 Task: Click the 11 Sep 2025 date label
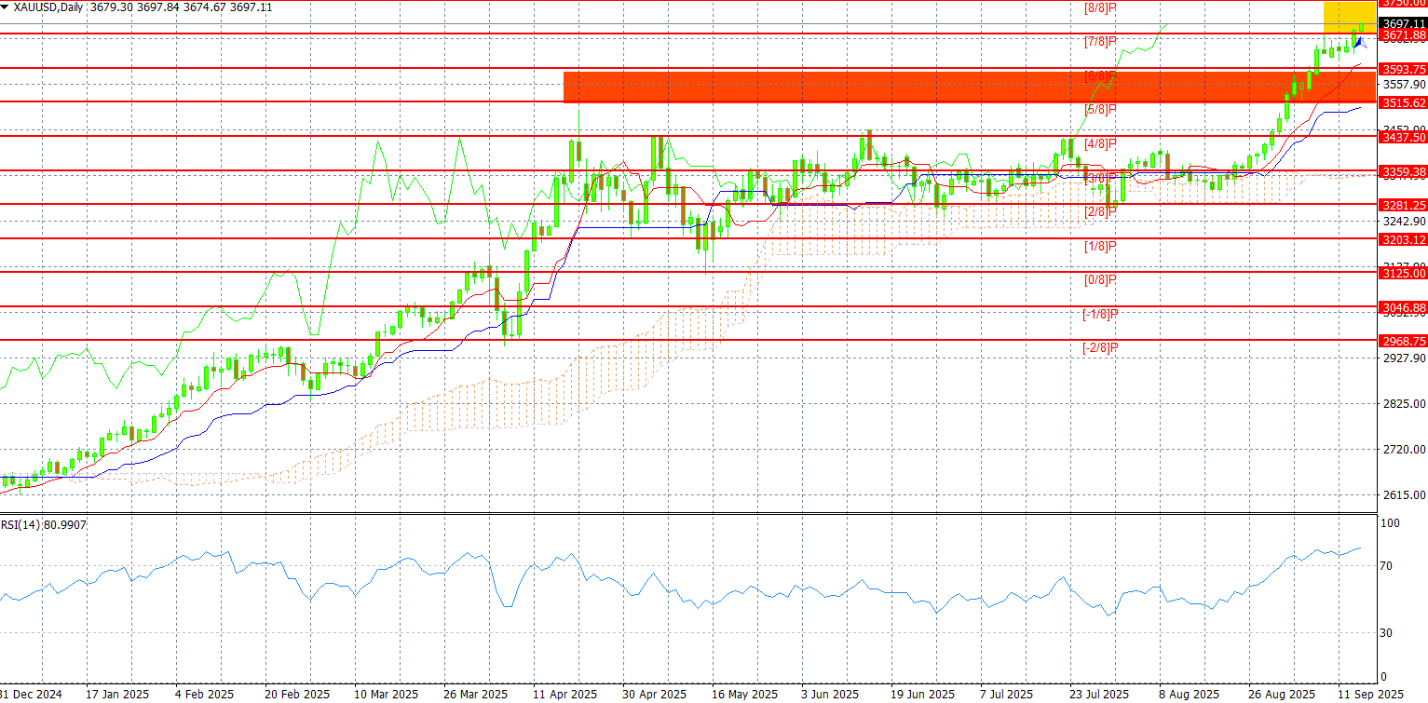click(x=1371, y=695)
